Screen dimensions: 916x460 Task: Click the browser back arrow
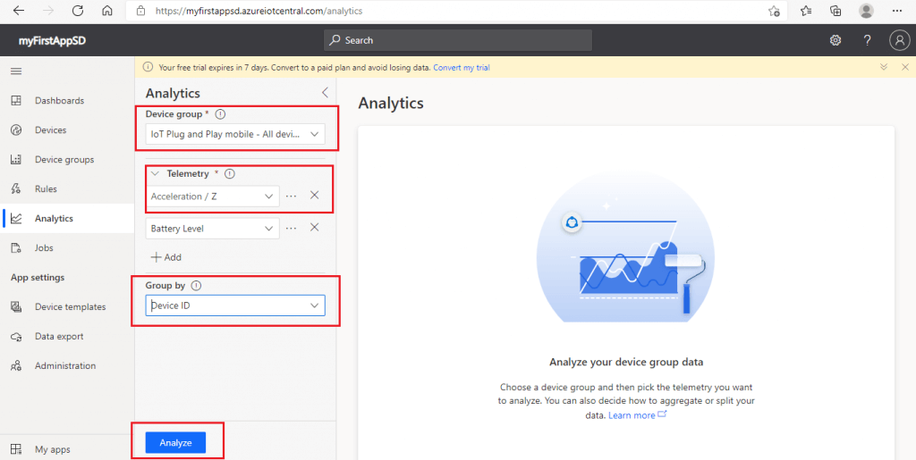(19, 11)
